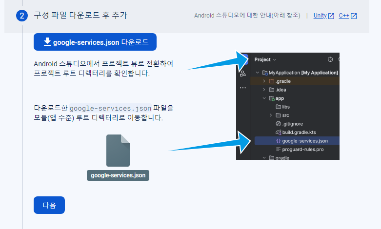Click the orange .gradle folder icon
381x229 pixels.
[x=272, y=81]
